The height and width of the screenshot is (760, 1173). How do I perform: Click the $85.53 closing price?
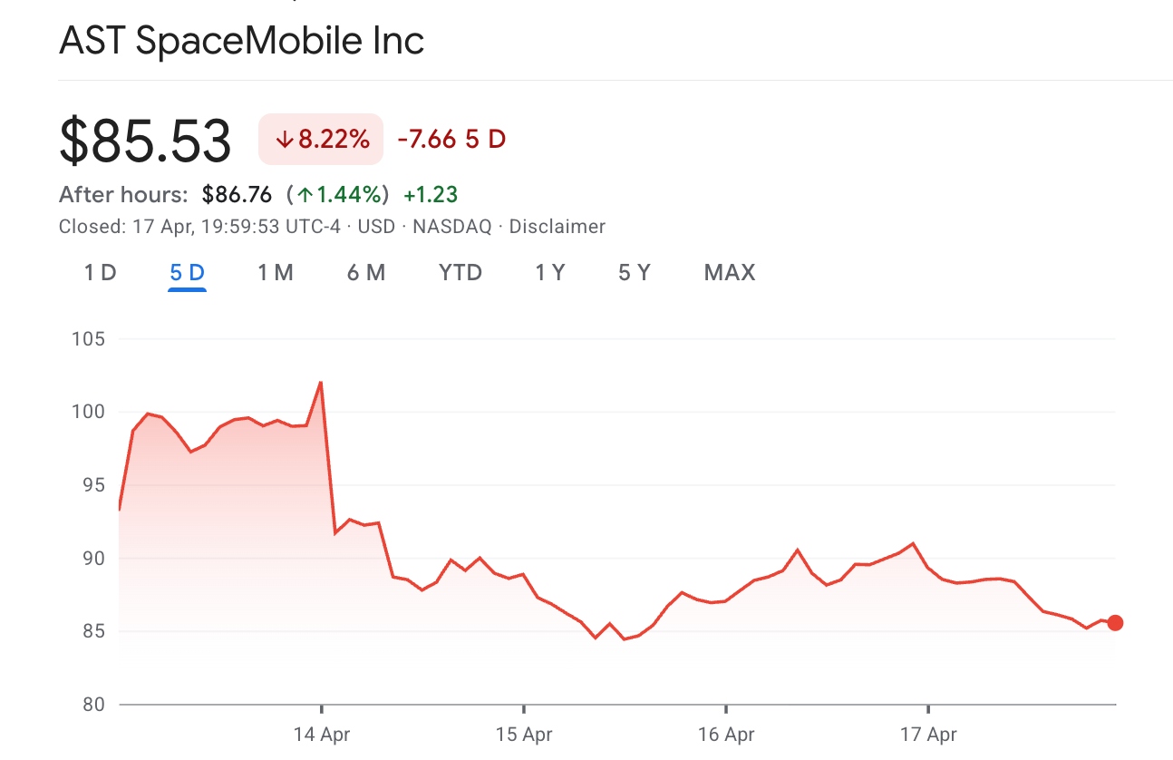(x=145, y=141)
